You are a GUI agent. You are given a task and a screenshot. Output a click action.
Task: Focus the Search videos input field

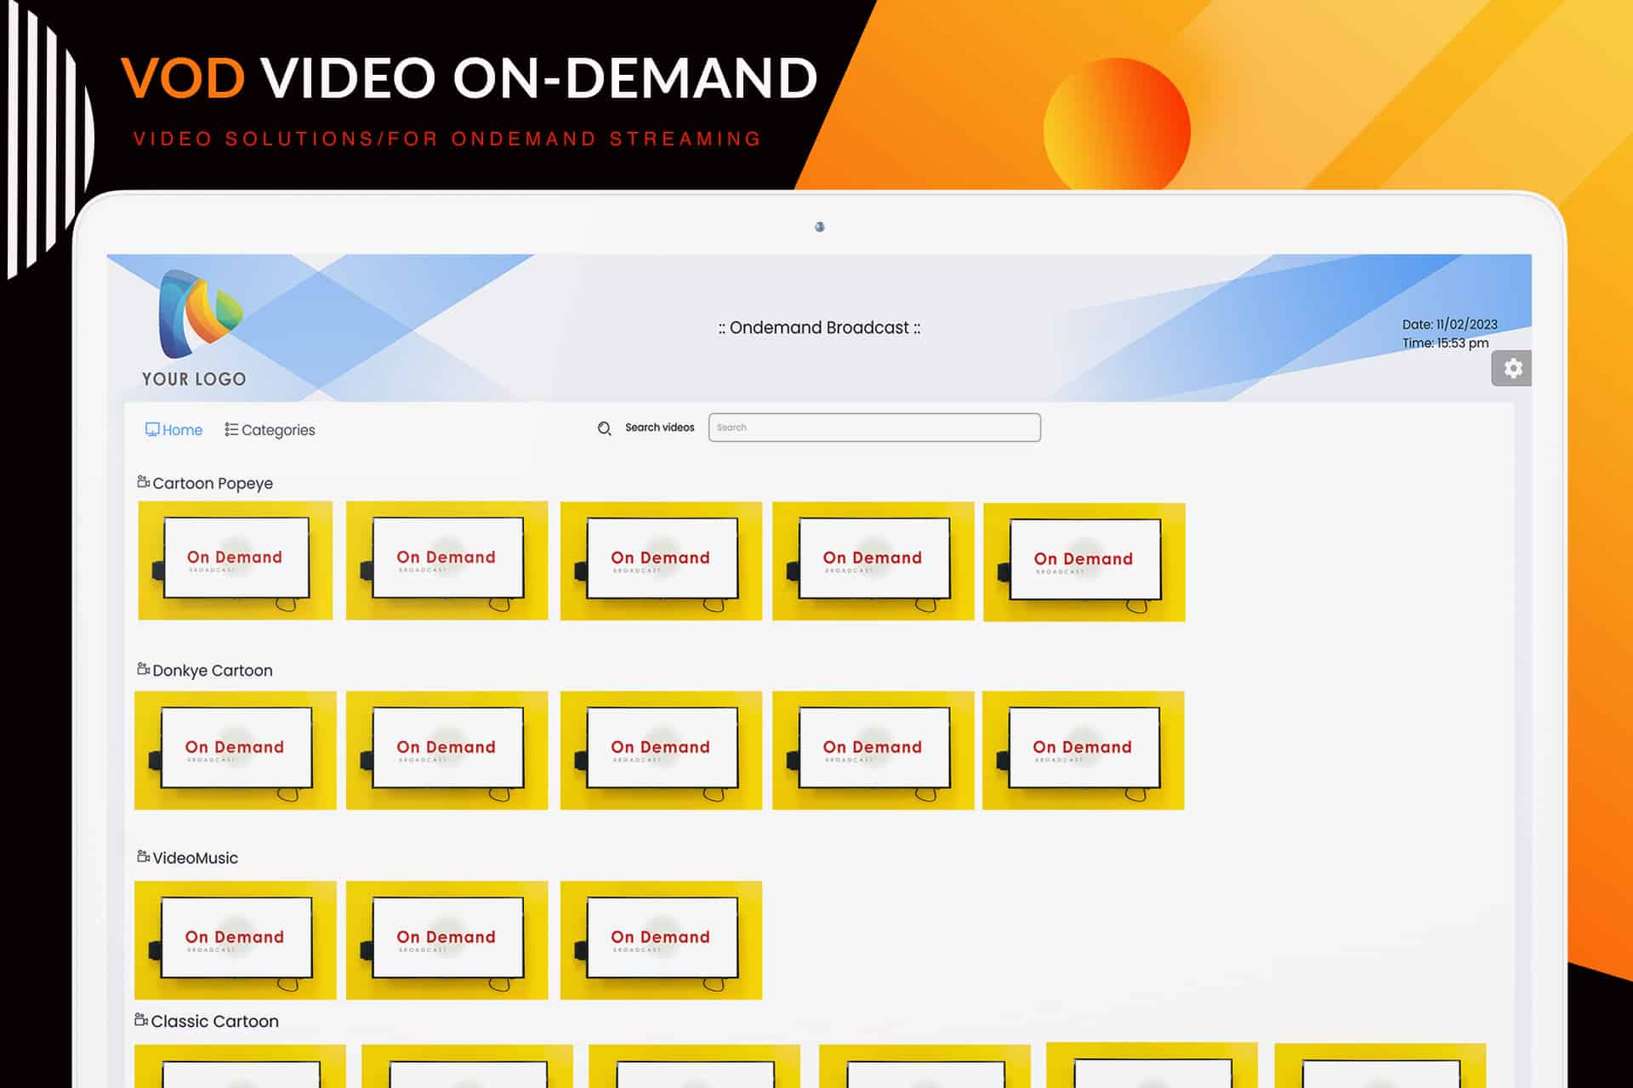tap(874, 428)
